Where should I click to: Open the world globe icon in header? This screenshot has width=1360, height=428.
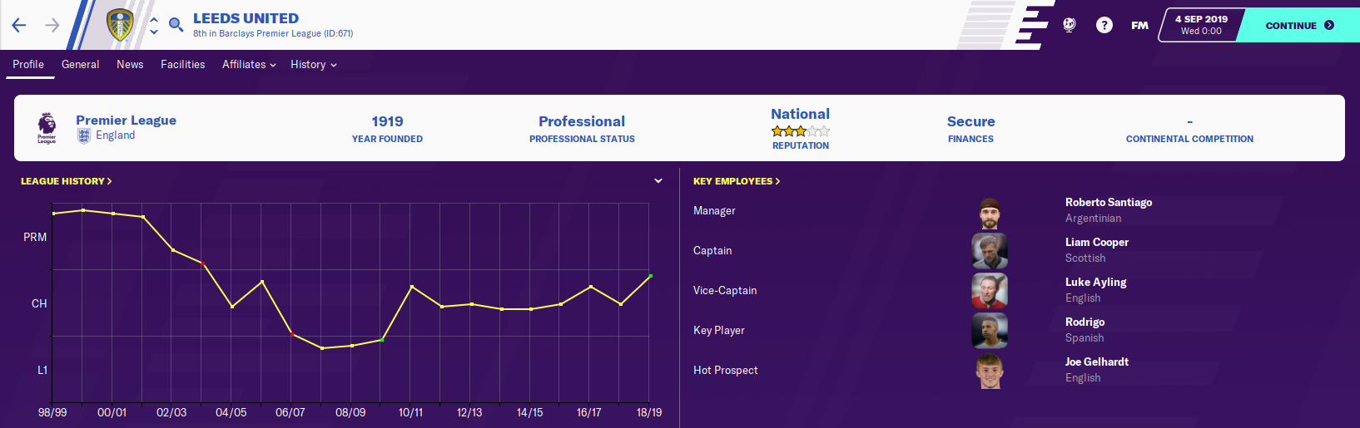1070,25
